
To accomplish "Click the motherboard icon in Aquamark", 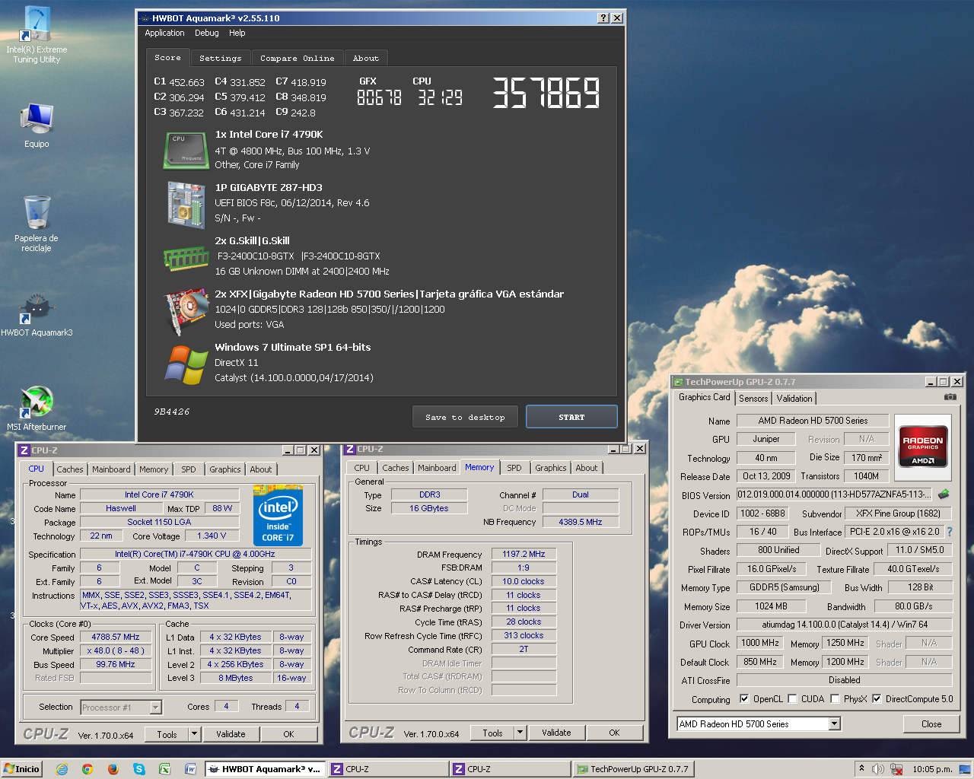I will pos(186,204).
